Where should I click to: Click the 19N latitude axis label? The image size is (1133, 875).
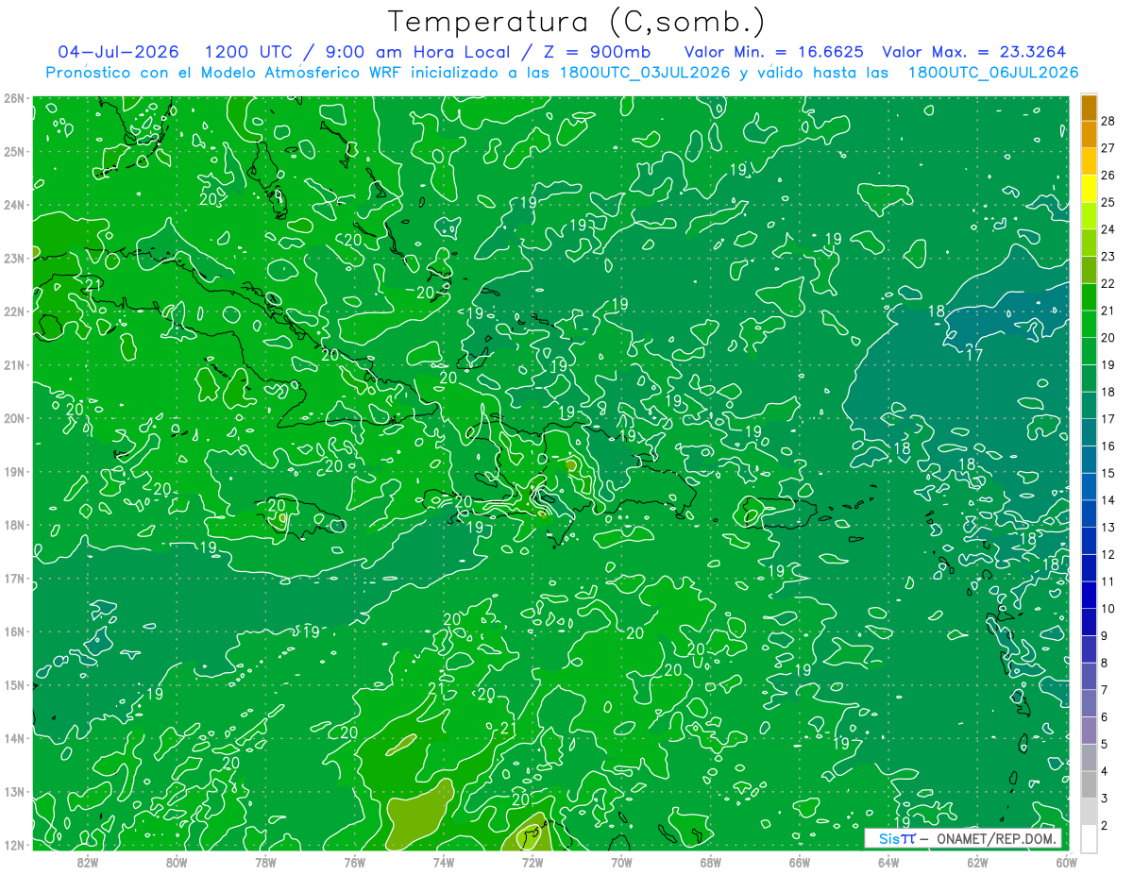13,471
